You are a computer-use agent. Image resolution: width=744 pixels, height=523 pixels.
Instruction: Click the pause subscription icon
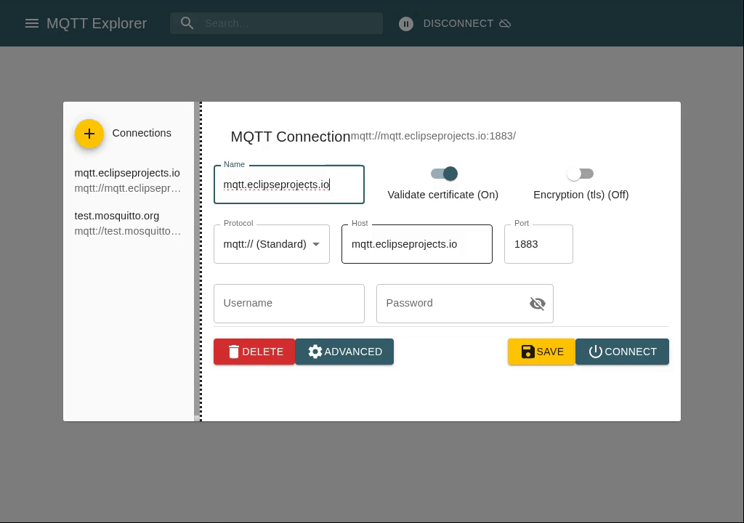pos(406,23)
